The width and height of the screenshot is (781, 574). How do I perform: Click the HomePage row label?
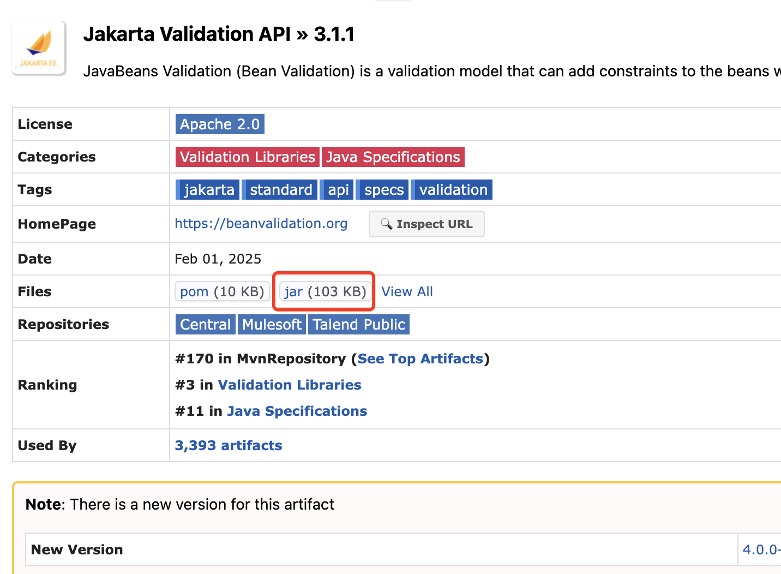point(57,224)
